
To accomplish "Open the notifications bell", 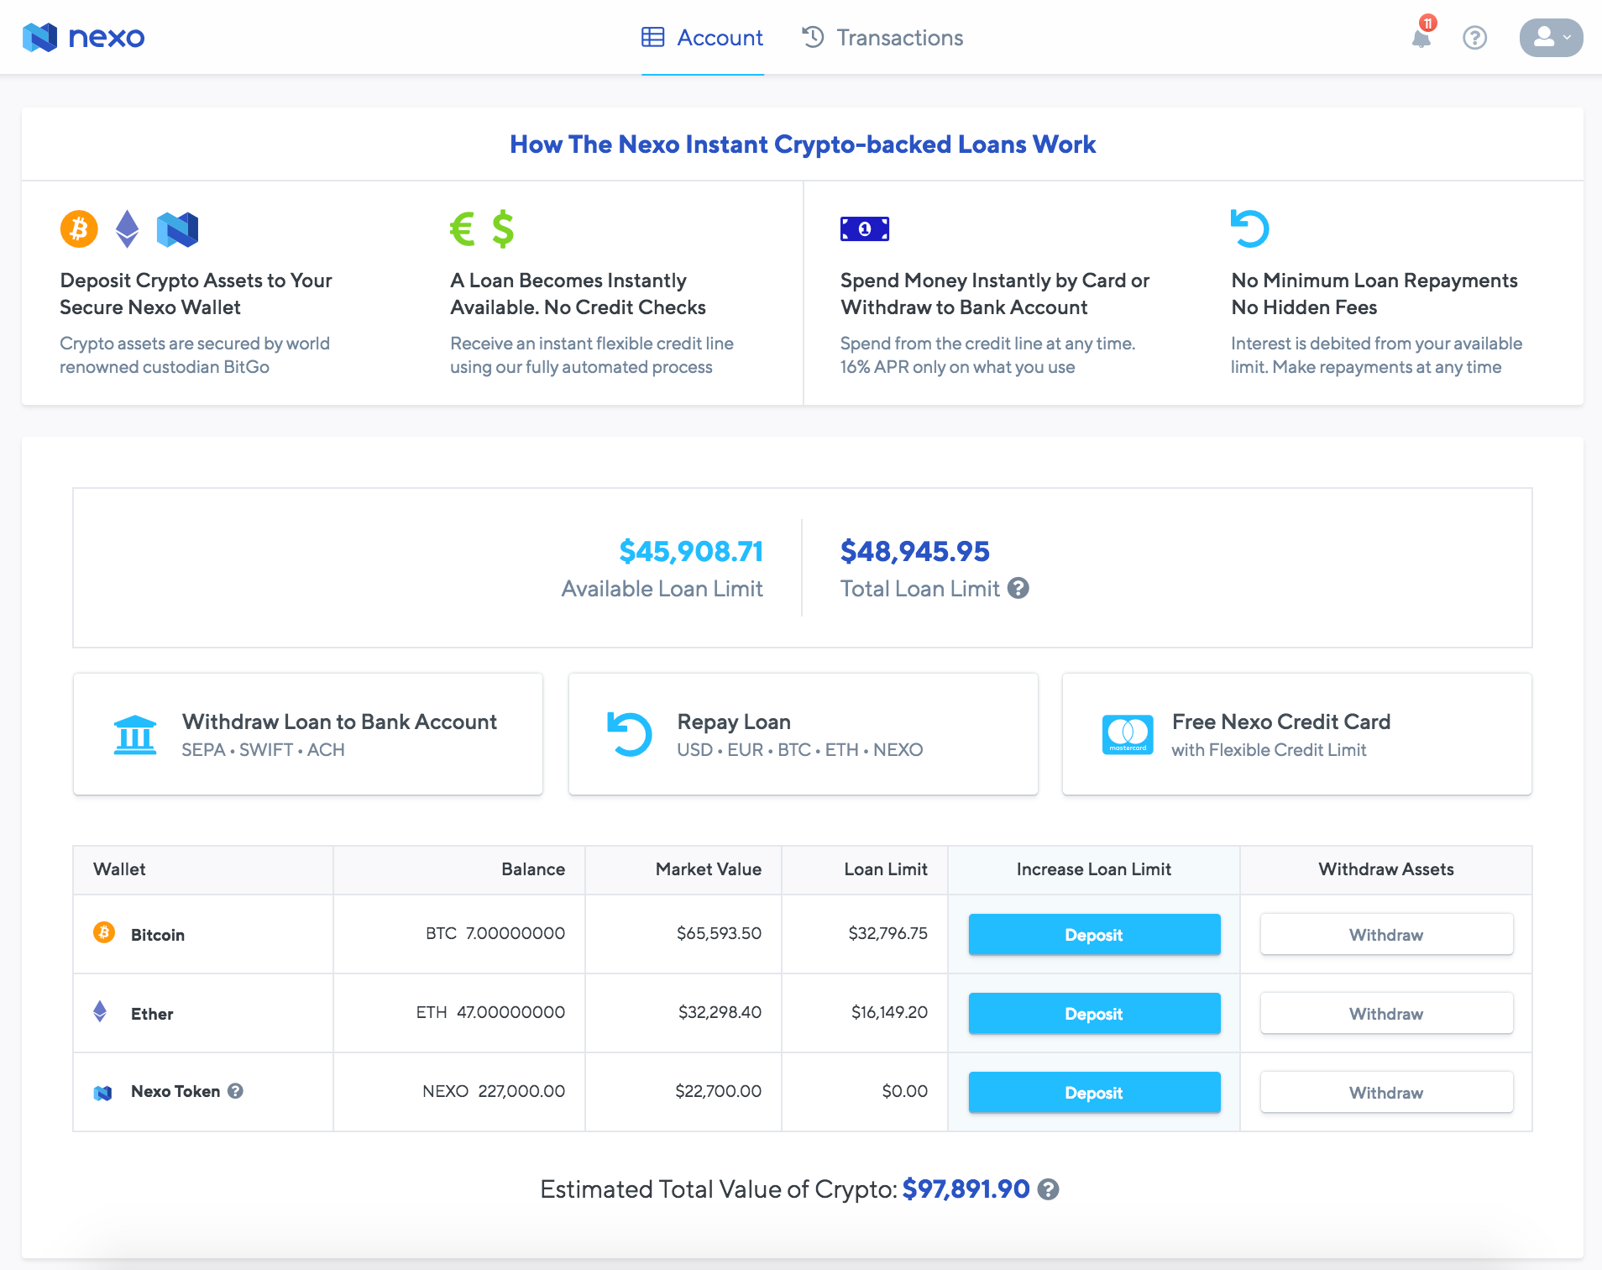I will coord(1421,37).
